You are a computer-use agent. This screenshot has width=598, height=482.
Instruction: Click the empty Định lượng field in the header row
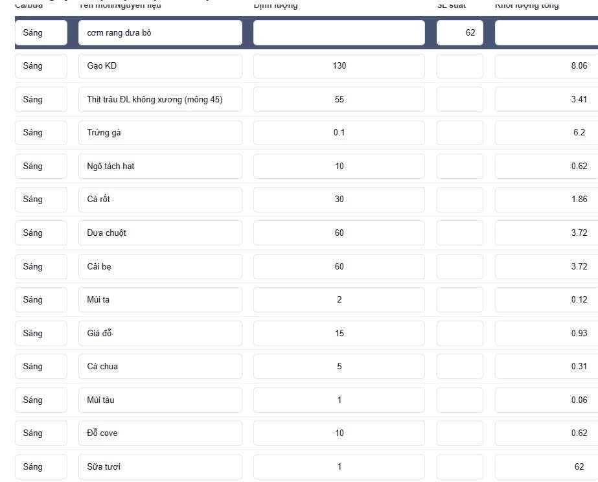[339, 33]
